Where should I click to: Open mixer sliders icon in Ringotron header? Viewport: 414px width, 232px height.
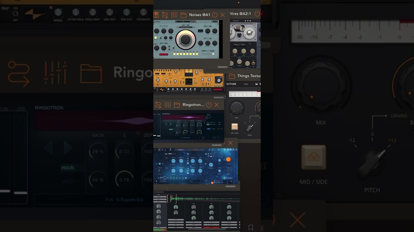point(168,105)
